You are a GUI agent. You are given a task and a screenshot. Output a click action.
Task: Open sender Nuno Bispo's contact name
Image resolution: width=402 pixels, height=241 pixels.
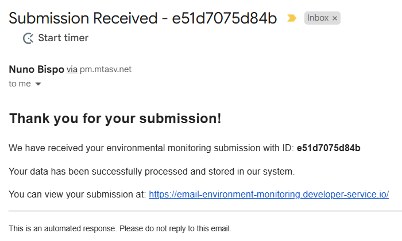36,69
